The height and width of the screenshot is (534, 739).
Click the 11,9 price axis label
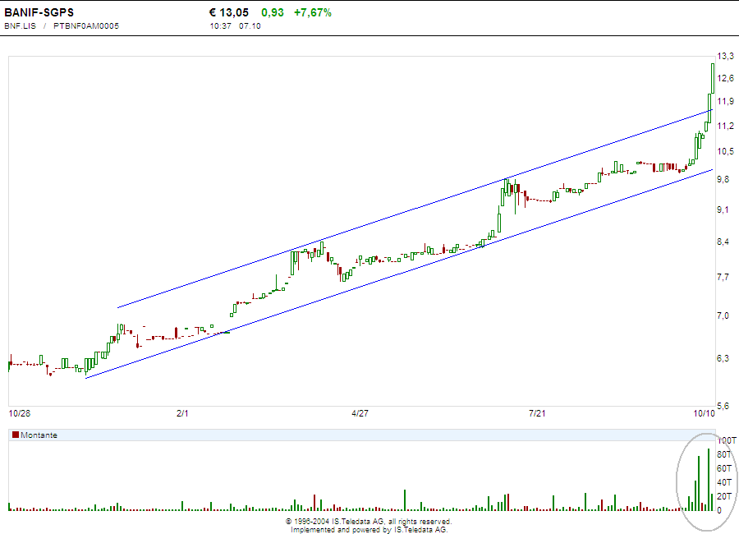[725, 101]
